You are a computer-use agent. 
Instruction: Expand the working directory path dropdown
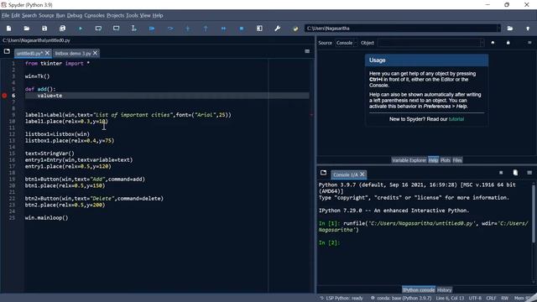click(x=498, y=29)
